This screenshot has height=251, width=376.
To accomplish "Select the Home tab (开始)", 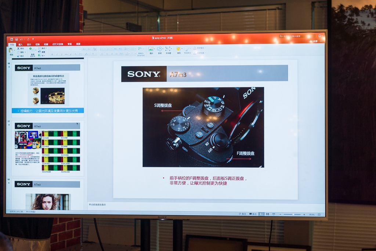I will pyautogui.click(x=12, y=45).
